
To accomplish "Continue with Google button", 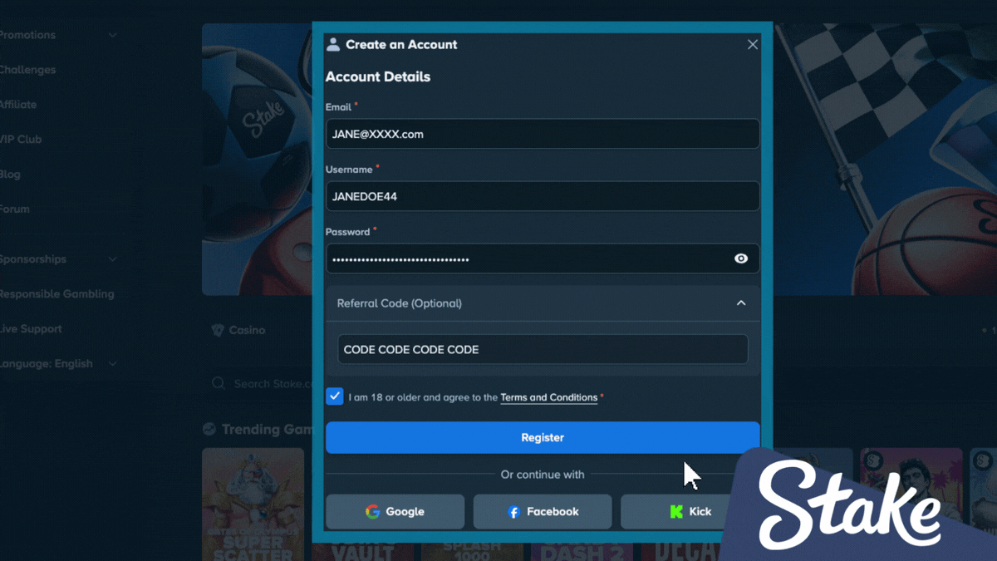I will [x=395, y=512].
